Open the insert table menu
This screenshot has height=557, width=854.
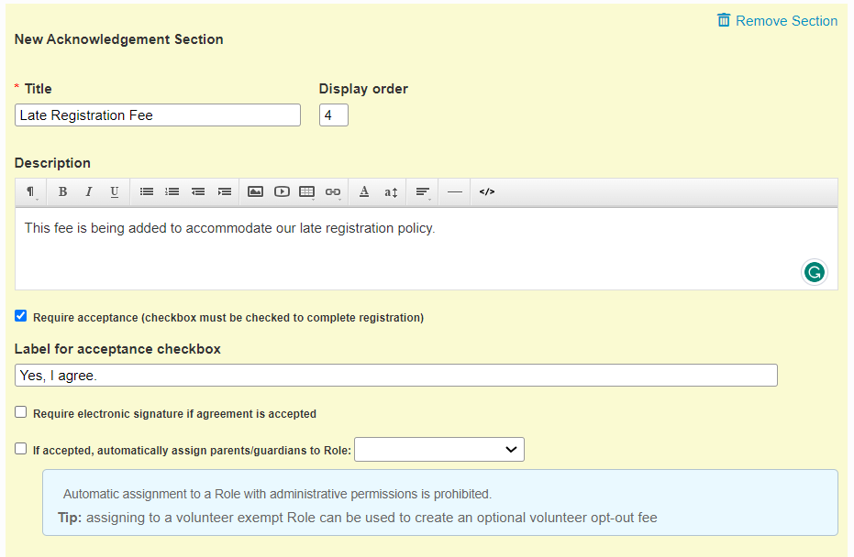pos(307,192)
